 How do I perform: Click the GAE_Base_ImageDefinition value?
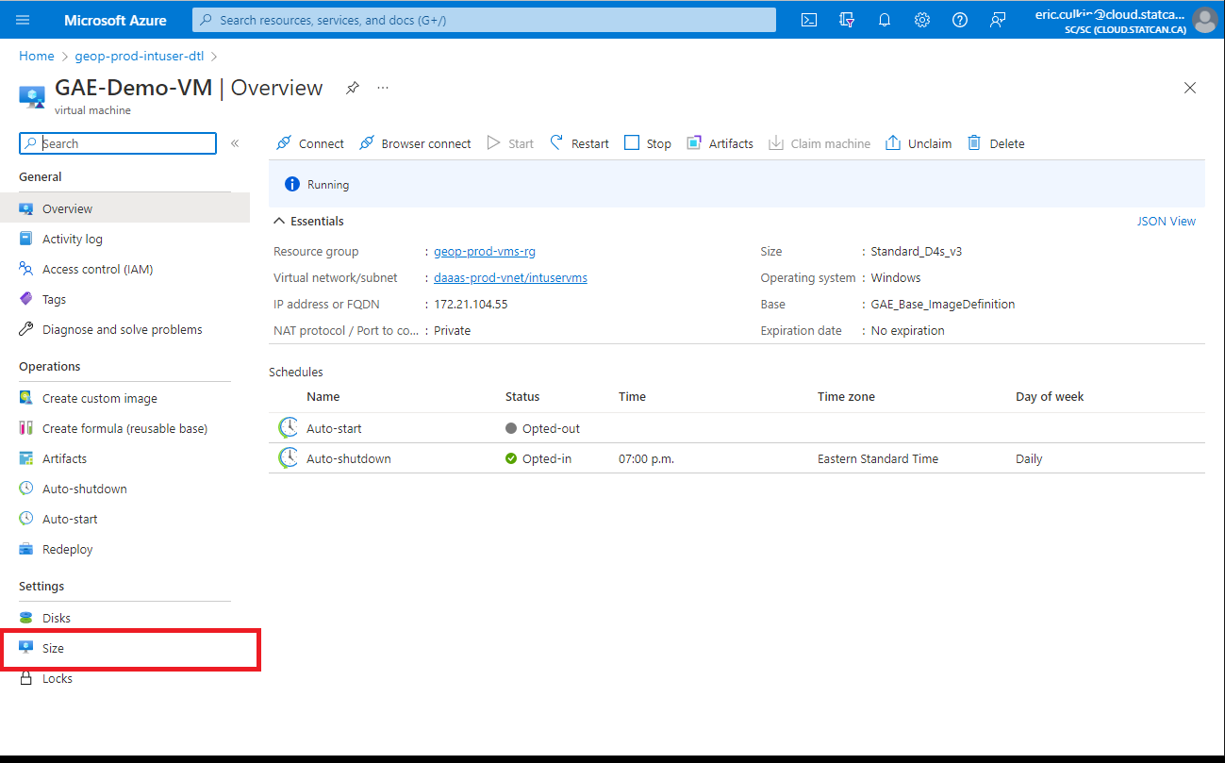(x=943, y=305)
